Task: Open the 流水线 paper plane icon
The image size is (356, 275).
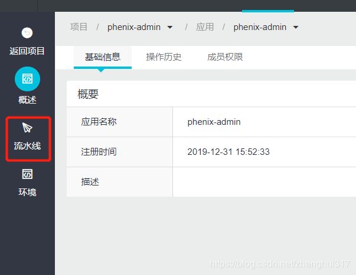Action: coord(27,128)
